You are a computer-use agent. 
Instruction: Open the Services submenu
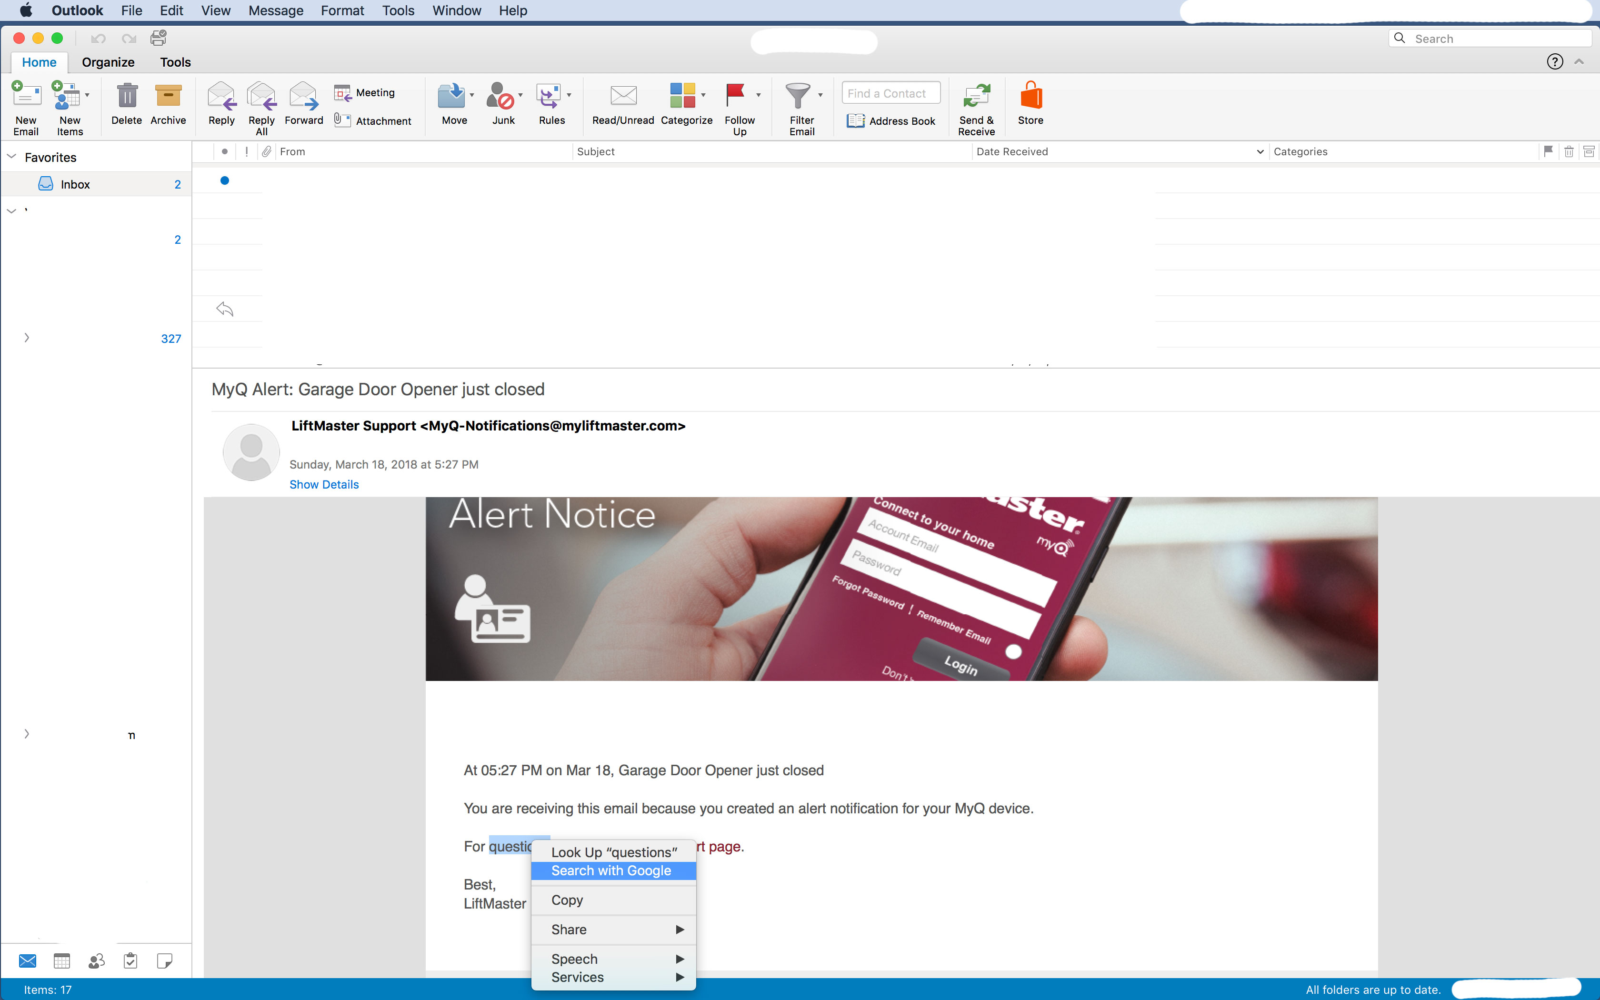[x=613, y=977]
